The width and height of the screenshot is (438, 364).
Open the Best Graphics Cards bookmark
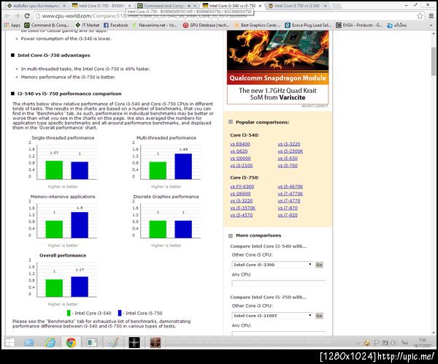tap(257, 25)
